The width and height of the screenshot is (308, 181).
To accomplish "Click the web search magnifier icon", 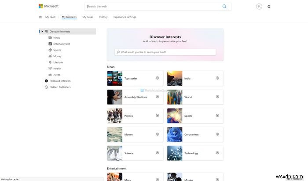I will tap(224, 6).
